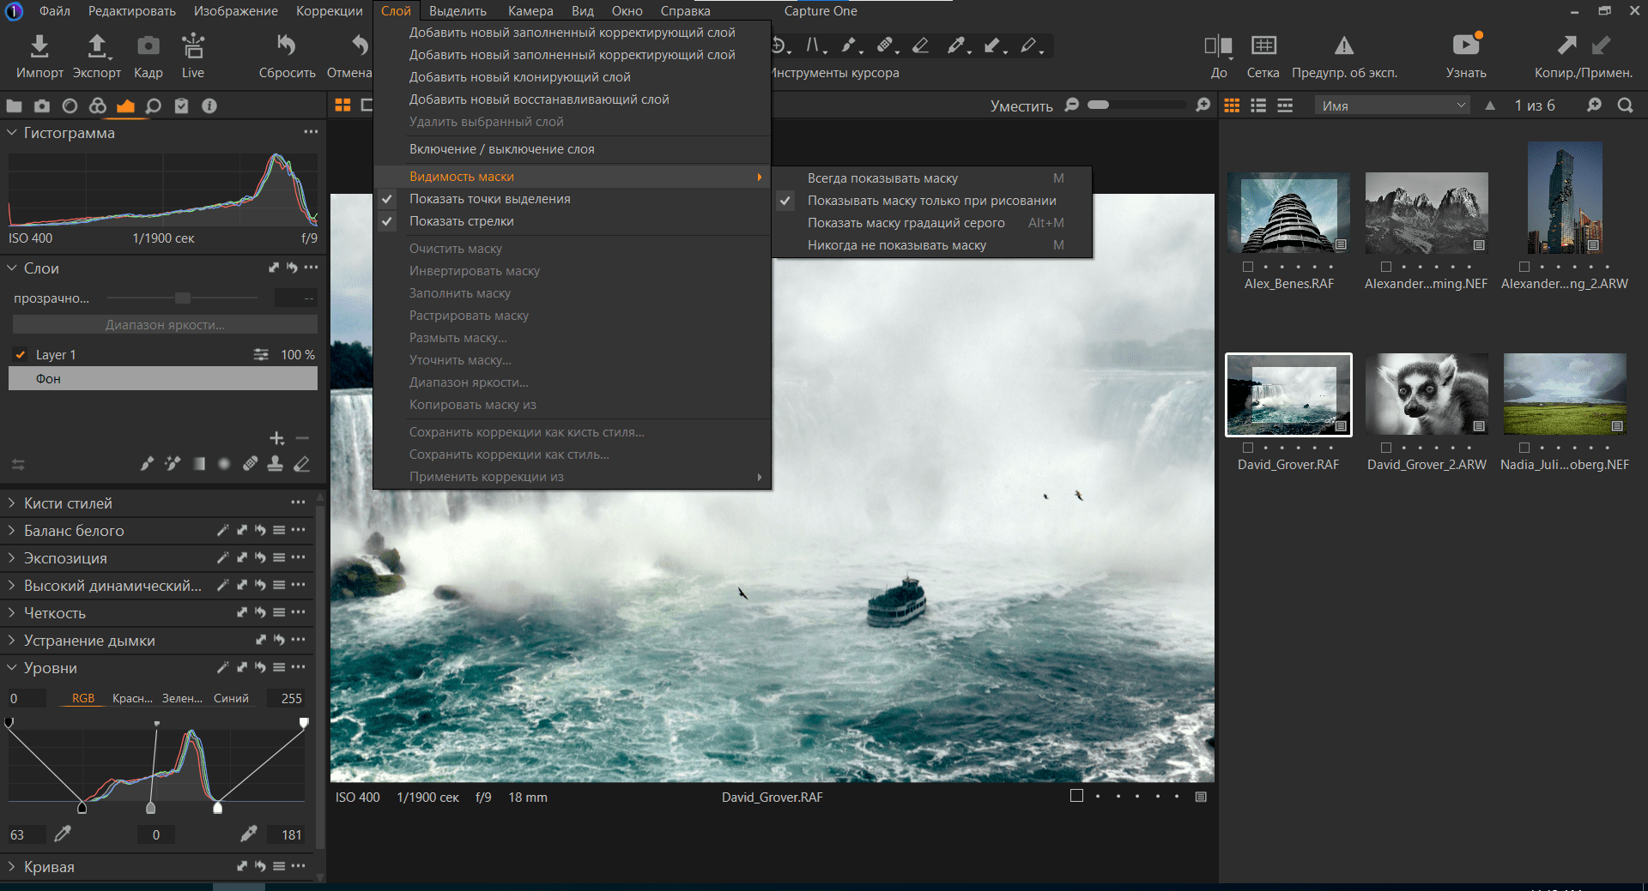1648x891 pixels.
Task: Click the viewer zoom slider
Action: coord(1137,105)
